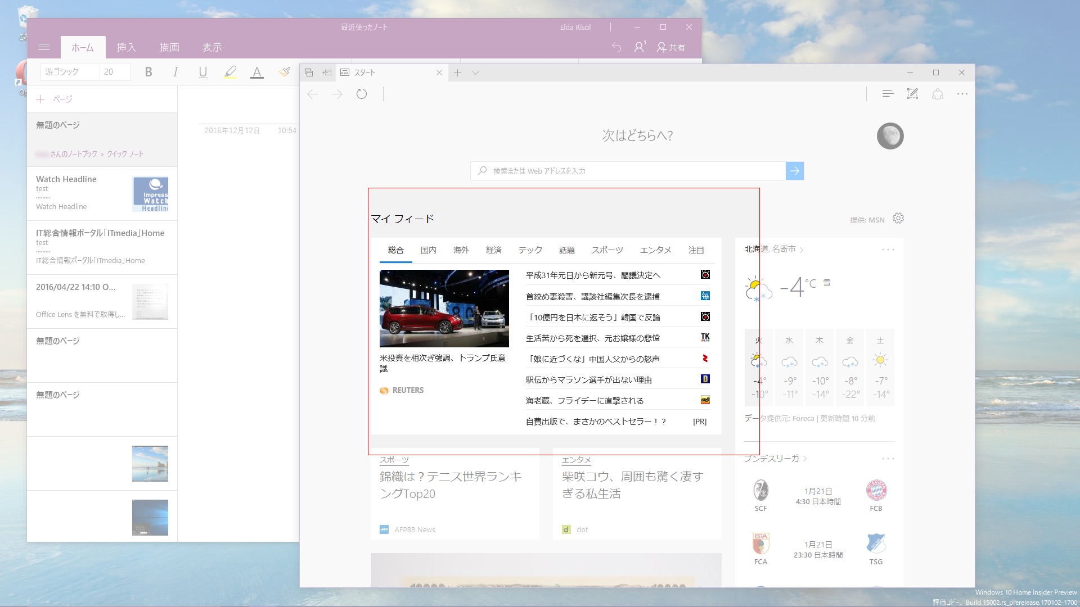This screenshot has height=607, width=1080.
Task: Click the search or web address field
Action: pyautogui.click(x=628, y=171)
